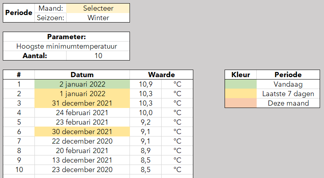Click the value 10,9 in row 1
The height and width of the screenshot is (178, 324).
(x=145, y=84)
